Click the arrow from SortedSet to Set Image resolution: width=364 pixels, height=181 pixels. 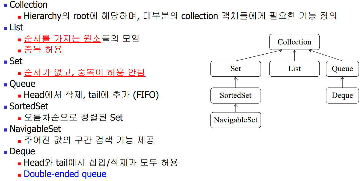[x=236, y=82]
